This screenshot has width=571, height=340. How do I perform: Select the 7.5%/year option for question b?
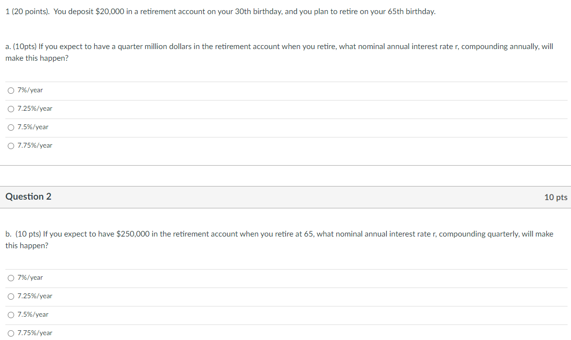coord(11,315)
